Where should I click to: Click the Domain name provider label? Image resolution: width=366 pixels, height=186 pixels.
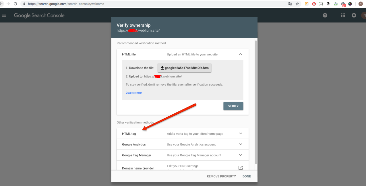(x=138, y=168)
